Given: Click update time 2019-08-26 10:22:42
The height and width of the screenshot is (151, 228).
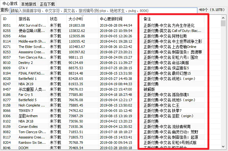Looking at the screenshot, I should [116, 47].
